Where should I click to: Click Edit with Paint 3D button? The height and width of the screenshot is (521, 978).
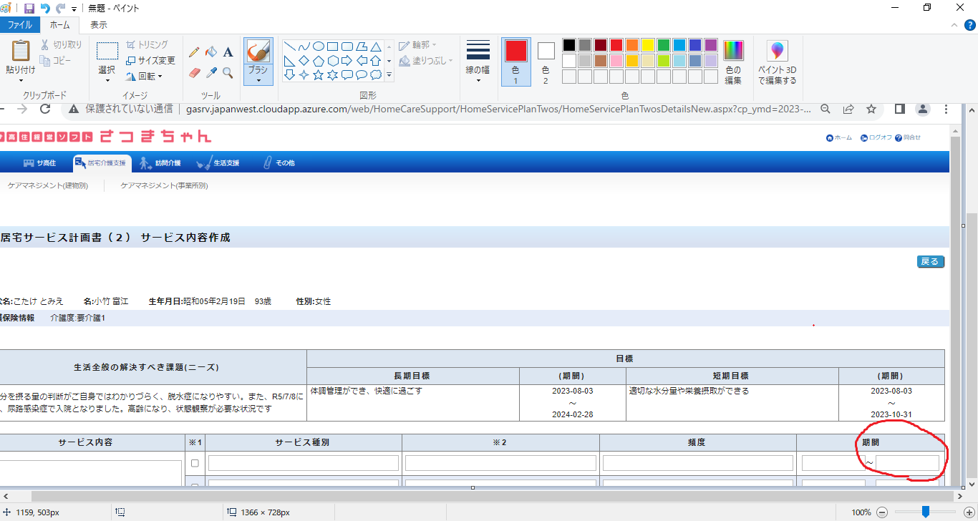(777, 61)
